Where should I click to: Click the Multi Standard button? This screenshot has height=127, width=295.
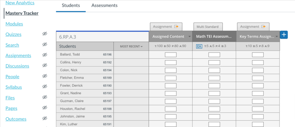(208, 27)
